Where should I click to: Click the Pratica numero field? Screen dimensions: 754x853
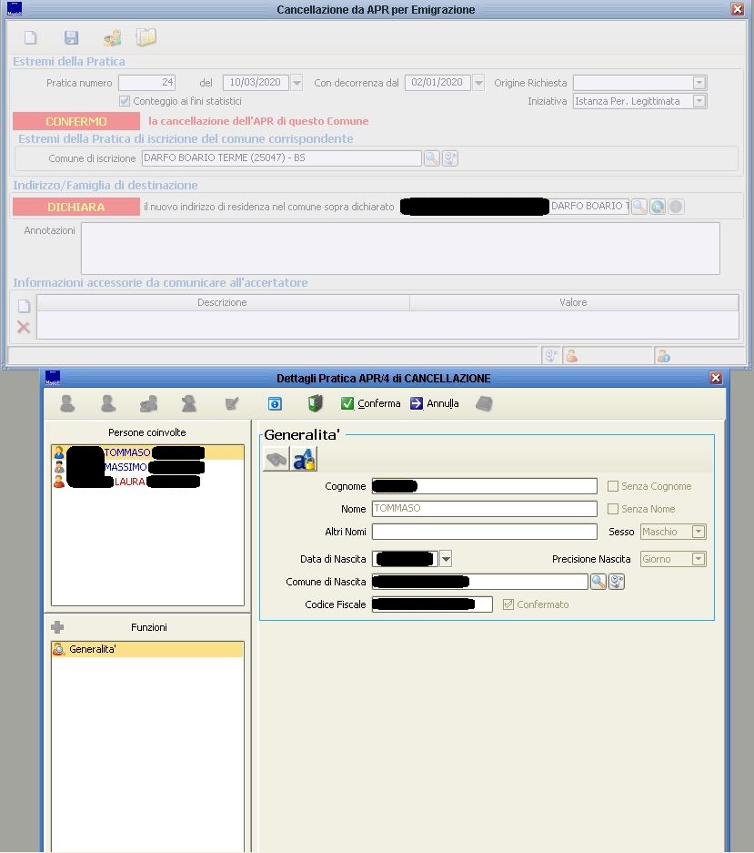click(x=146, y=83)
